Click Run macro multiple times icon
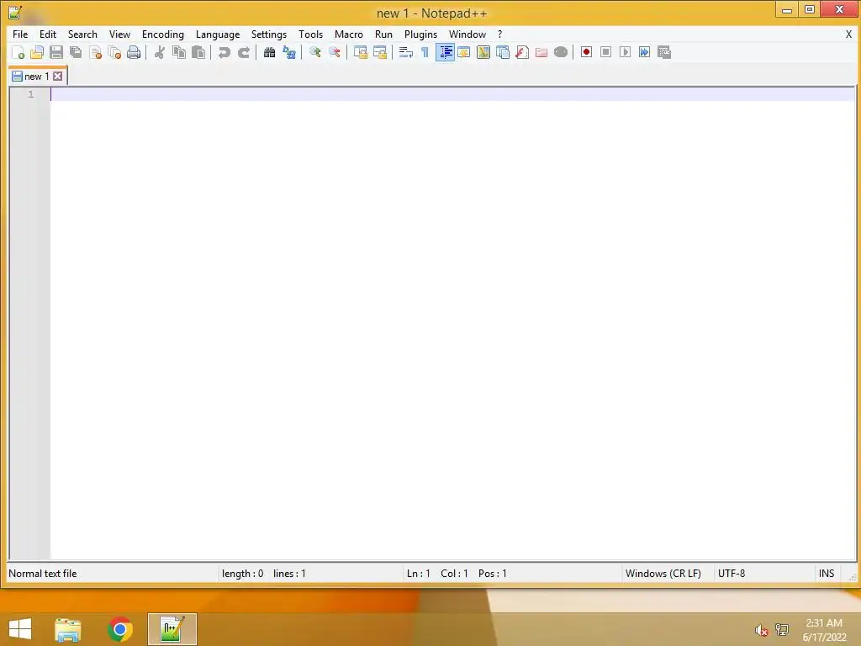Screen dimensions: 861x646 [x=645, y=52]
